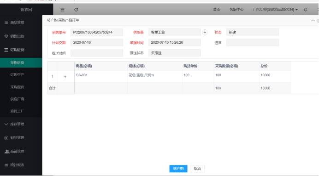Toggle the sidebar collapse icon in header
Image resolution: width=319 pixels, height=176 pixels.
point(62,10)
